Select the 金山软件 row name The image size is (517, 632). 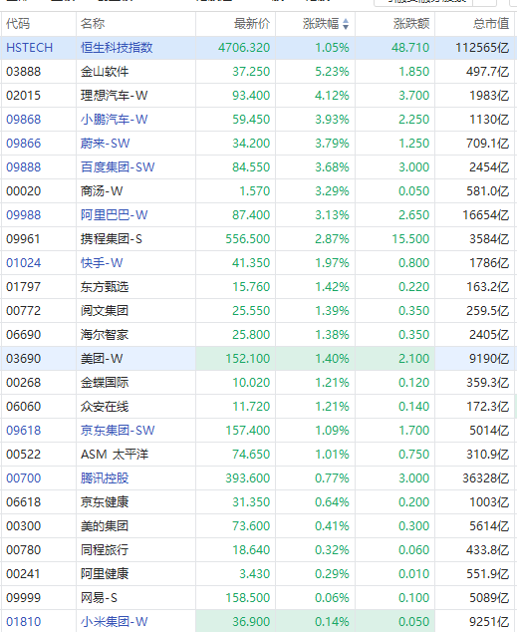coord(105,72)
